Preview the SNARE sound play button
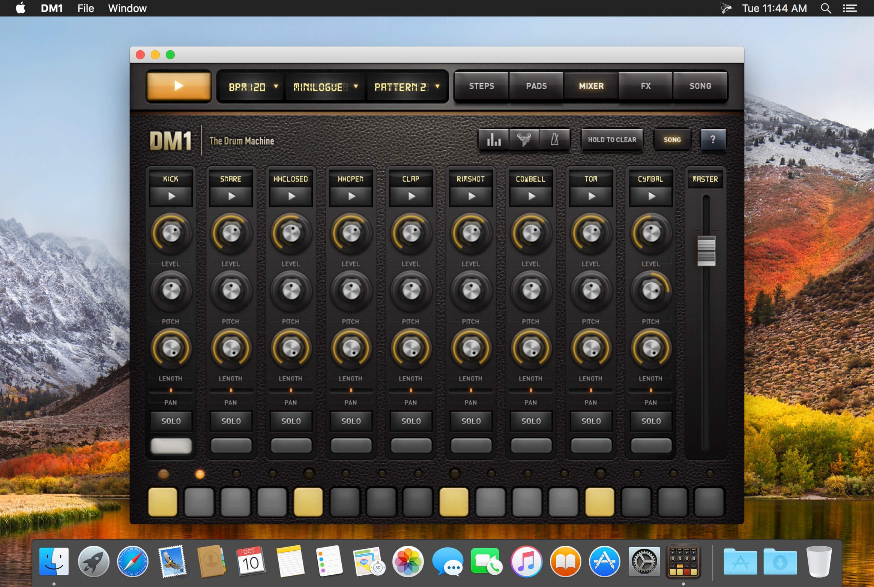874x587 pixels. (x=231, y=196)
